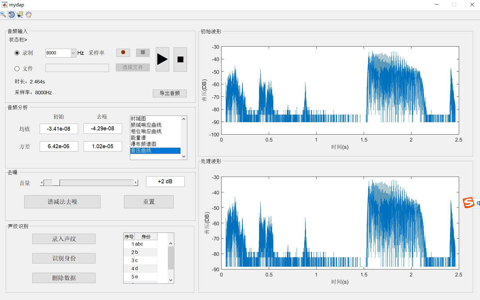Image resolution: width=480 pixels, height=300 pixels.
Task: Select row 5 e in voiceprint table
Action: coord(141,277)
